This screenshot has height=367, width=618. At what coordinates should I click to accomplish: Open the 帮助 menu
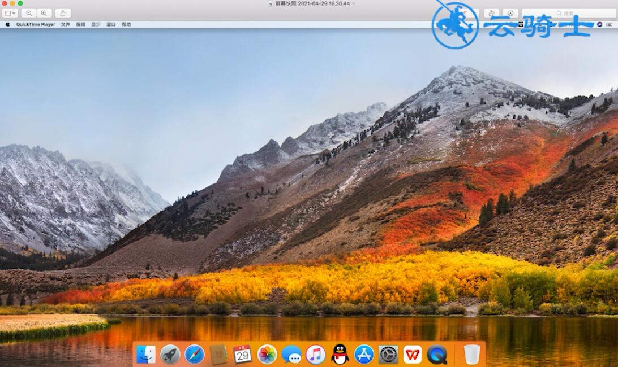[x=126, y=24]
